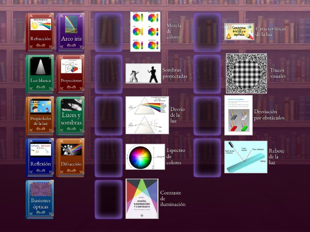Open the Espectro de colores wheel image

145,157
